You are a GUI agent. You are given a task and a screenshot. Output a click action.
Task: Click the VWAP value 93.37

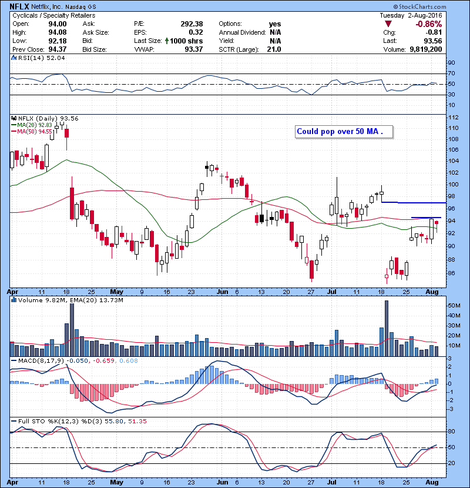[x=193, y=49]
